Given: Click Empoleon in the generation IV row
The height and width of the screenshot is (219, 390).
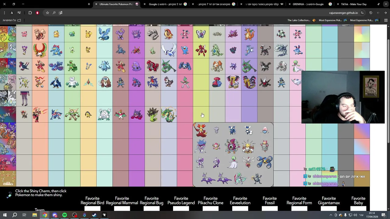Looking at the screenshot, I should tap(56, 82).
